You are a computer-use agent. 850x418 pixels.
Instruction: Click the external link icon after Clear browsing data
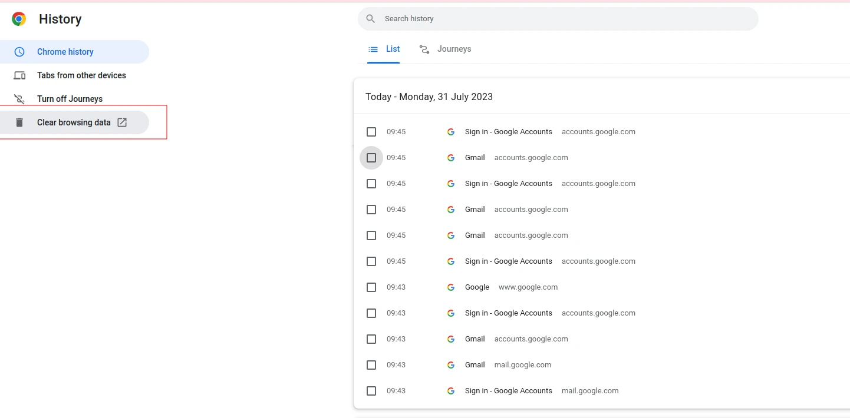click(122, 122)
